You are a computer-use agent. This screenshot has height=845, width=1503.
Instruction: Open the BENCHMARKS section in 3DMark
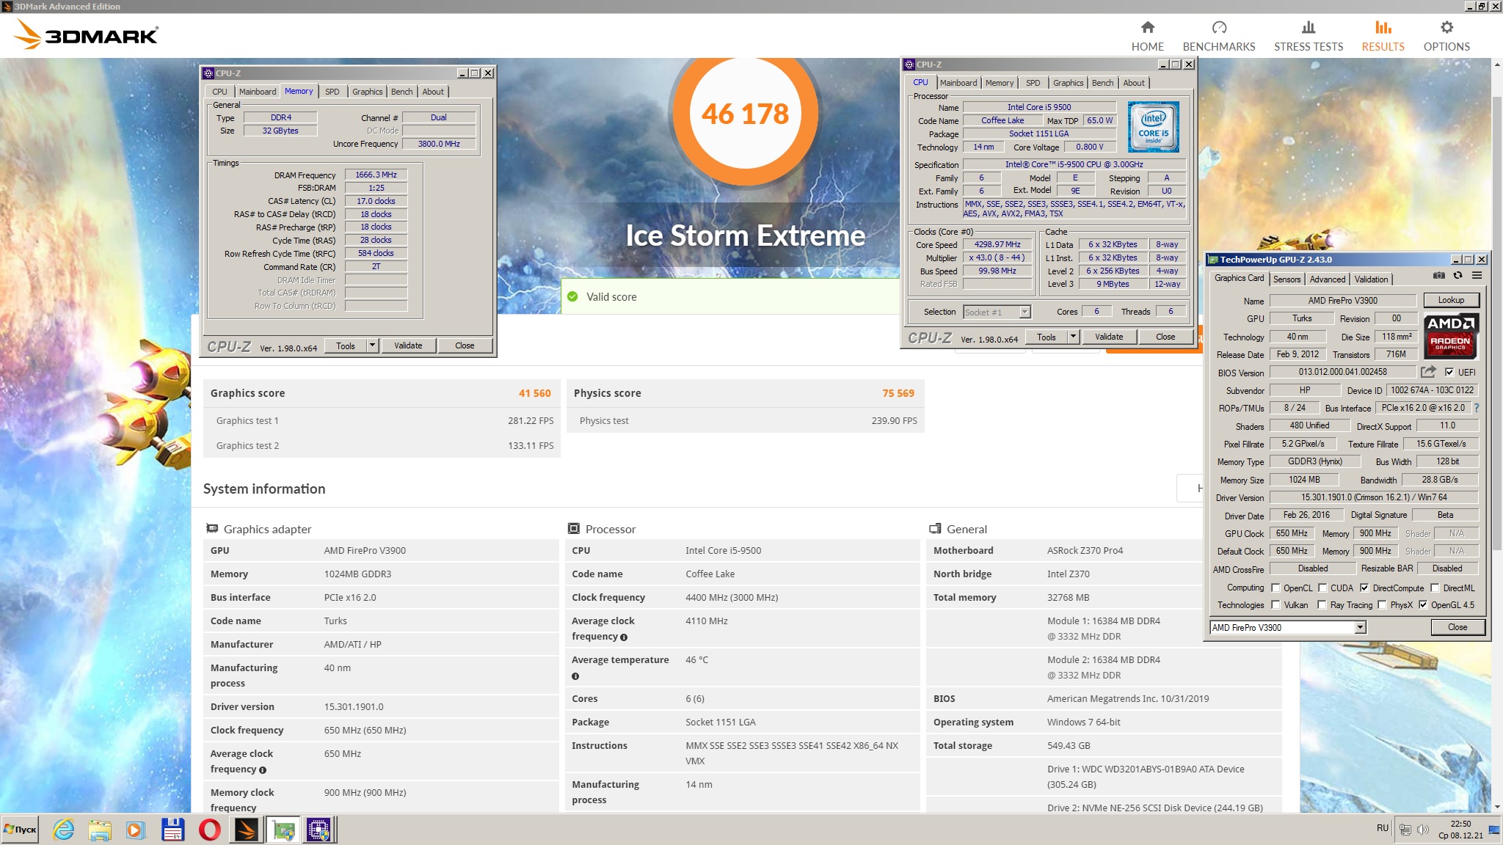tap(1219, 36)
